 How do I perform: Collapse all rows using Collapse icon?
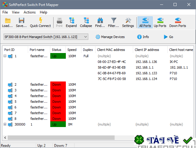[86, 22]
